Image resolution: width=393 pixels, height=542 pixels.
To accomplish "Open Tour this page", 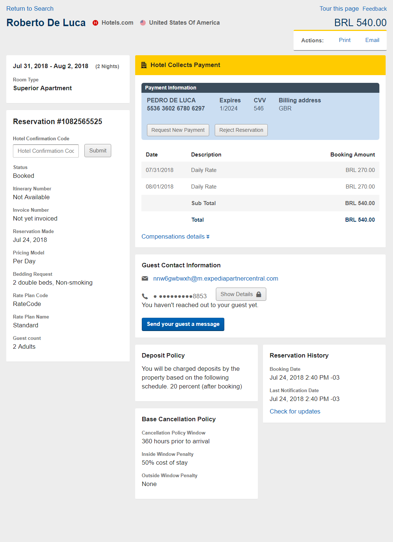I will (x=339, y=8).
